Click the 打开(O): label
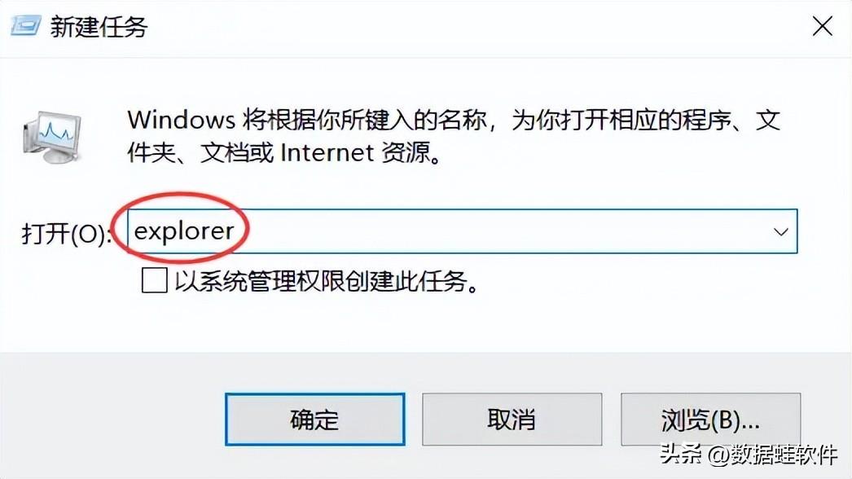The width and height of the screenshot is (852, 479). [67, 234]
